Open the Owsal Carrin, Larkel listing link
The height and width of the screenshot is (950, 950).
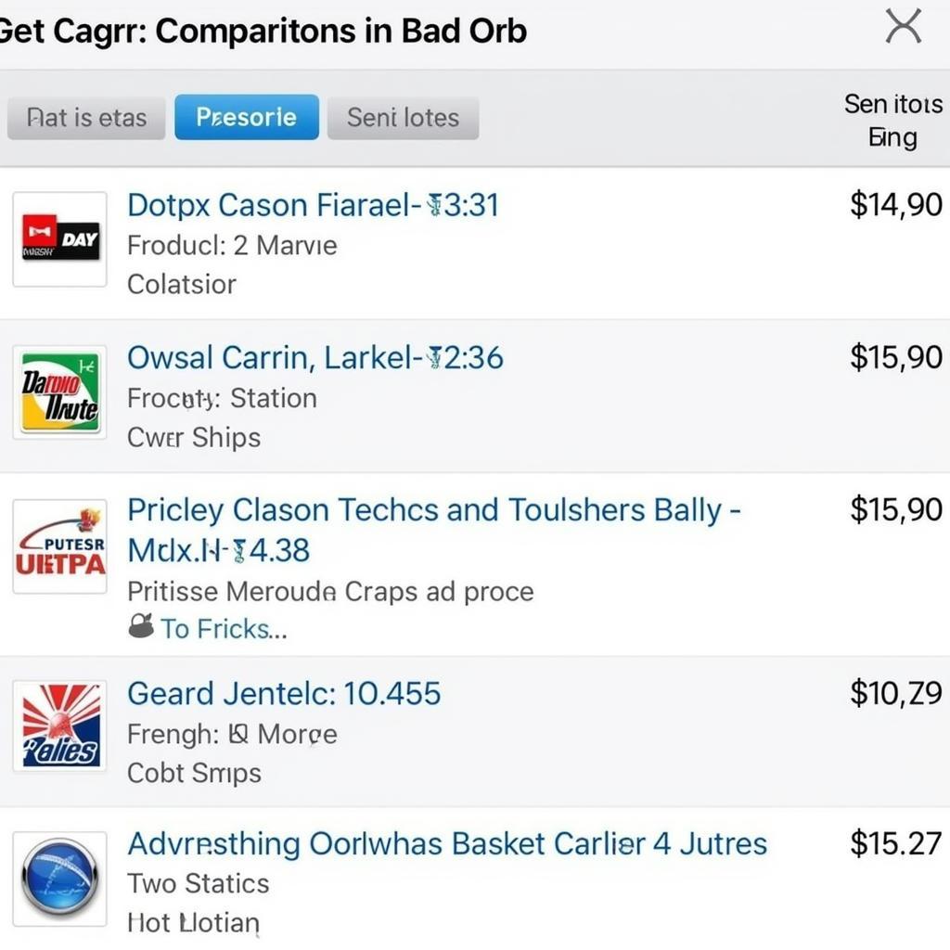click(315, 357)
